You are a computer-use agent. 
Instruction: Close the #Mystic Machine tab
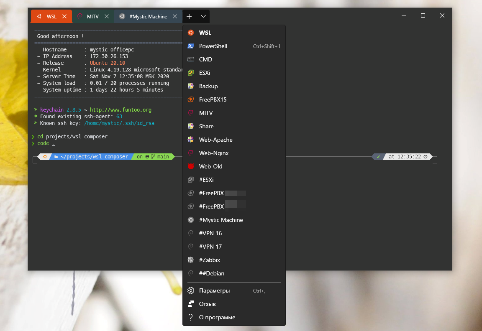click(x=175, y=17)
